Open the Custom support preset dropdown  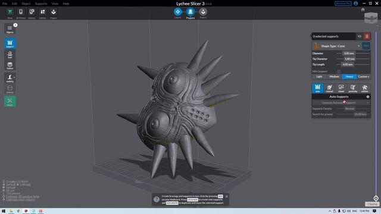[364, 77]
